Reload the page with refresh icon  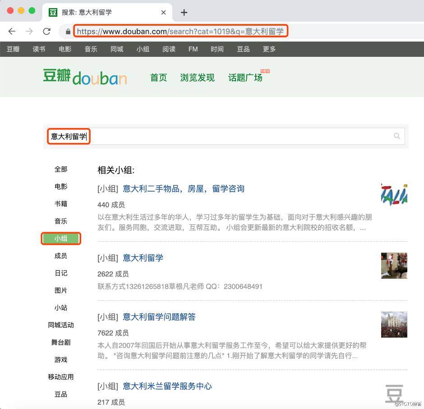click(47, 32)
